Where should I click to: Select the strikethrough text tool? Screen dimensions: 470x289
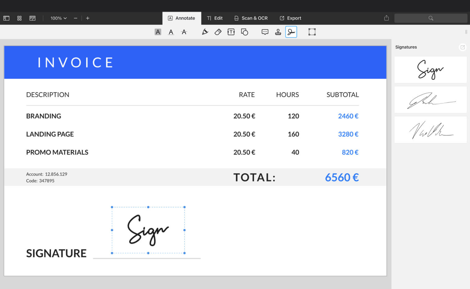pyautogui.click(x=184, y=32)
